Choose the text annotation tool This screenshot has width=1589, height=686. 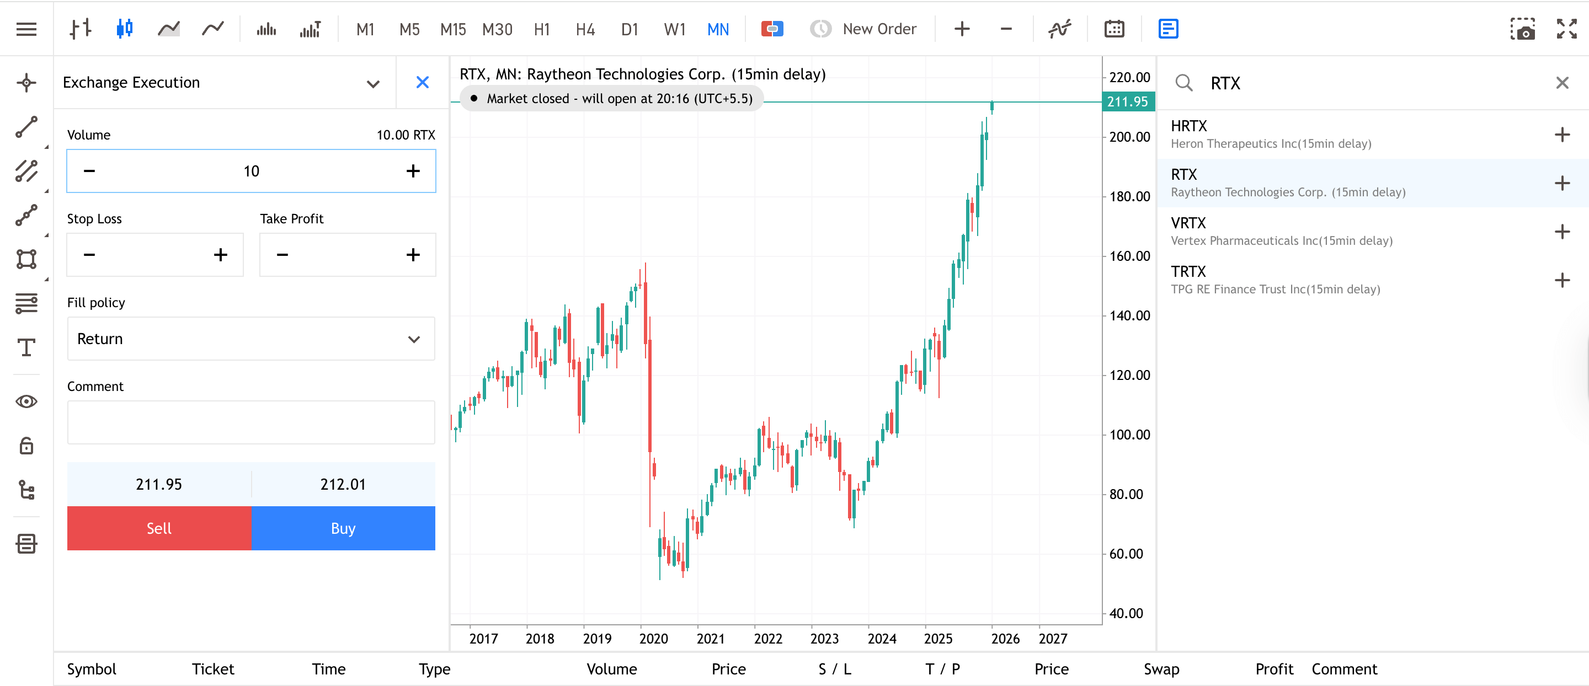point(25,349)
